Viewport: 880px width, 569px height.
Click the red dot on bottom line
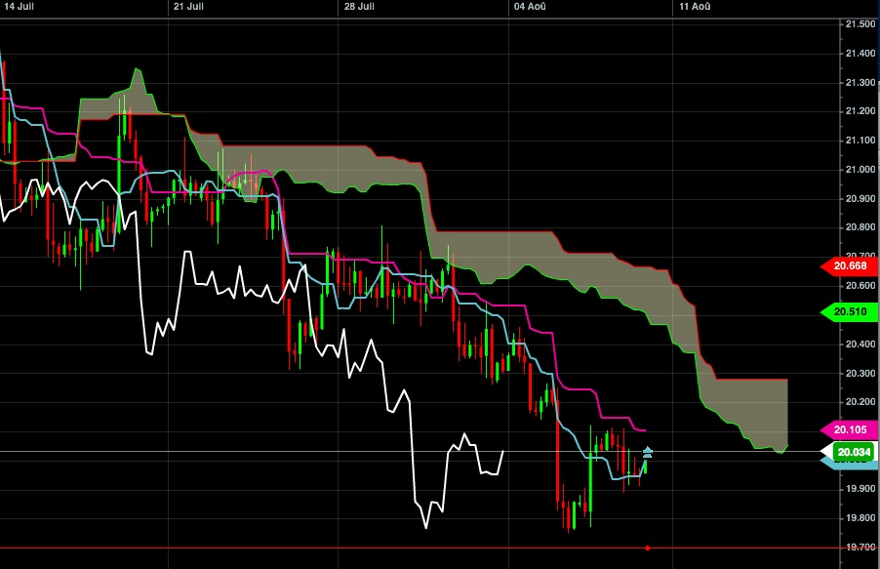point(648,548)
